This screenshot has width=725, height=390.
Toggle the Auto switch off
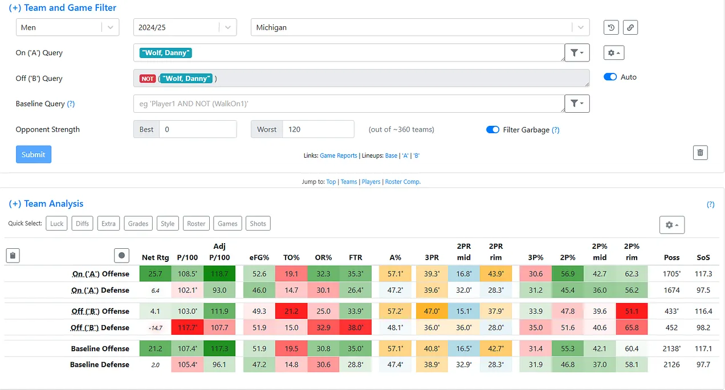click(x=610, y=77)
